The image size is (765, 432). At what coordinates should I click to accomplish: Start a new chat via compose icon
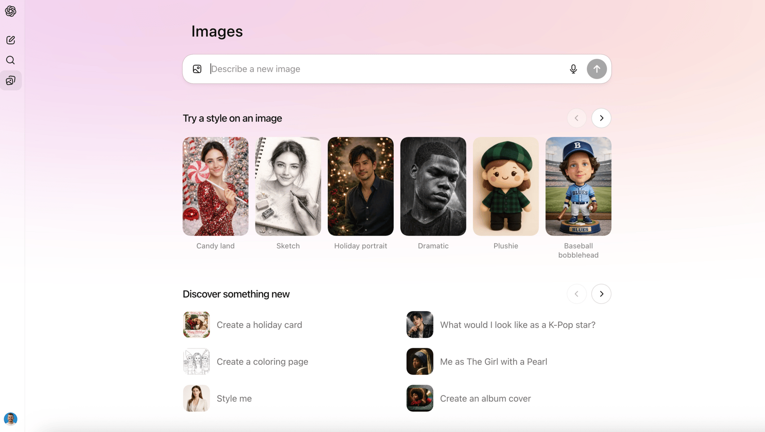(11, 40)
